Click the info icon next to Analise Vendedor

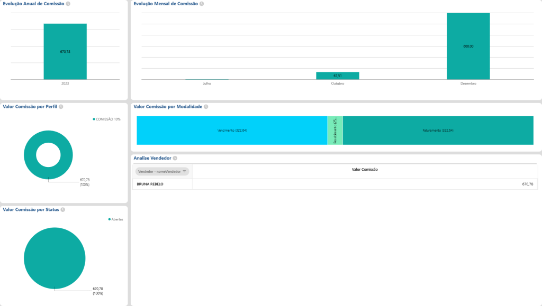tap(175, 157)
